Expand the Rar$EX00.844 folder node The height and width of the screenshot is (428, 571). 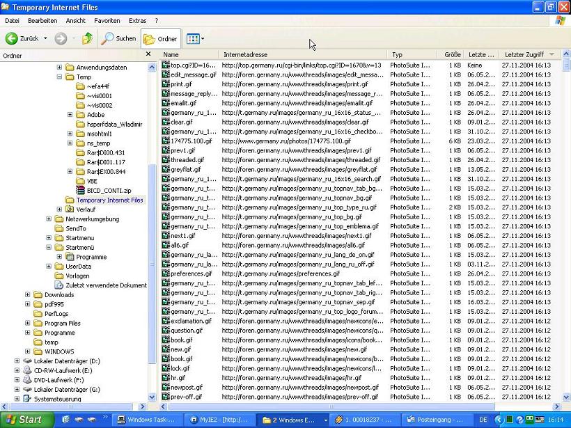[70, 171]
